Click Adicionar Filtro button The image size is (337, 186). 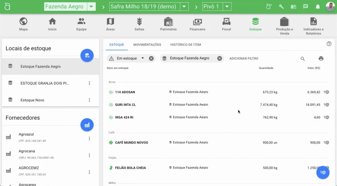coord(244,59)
